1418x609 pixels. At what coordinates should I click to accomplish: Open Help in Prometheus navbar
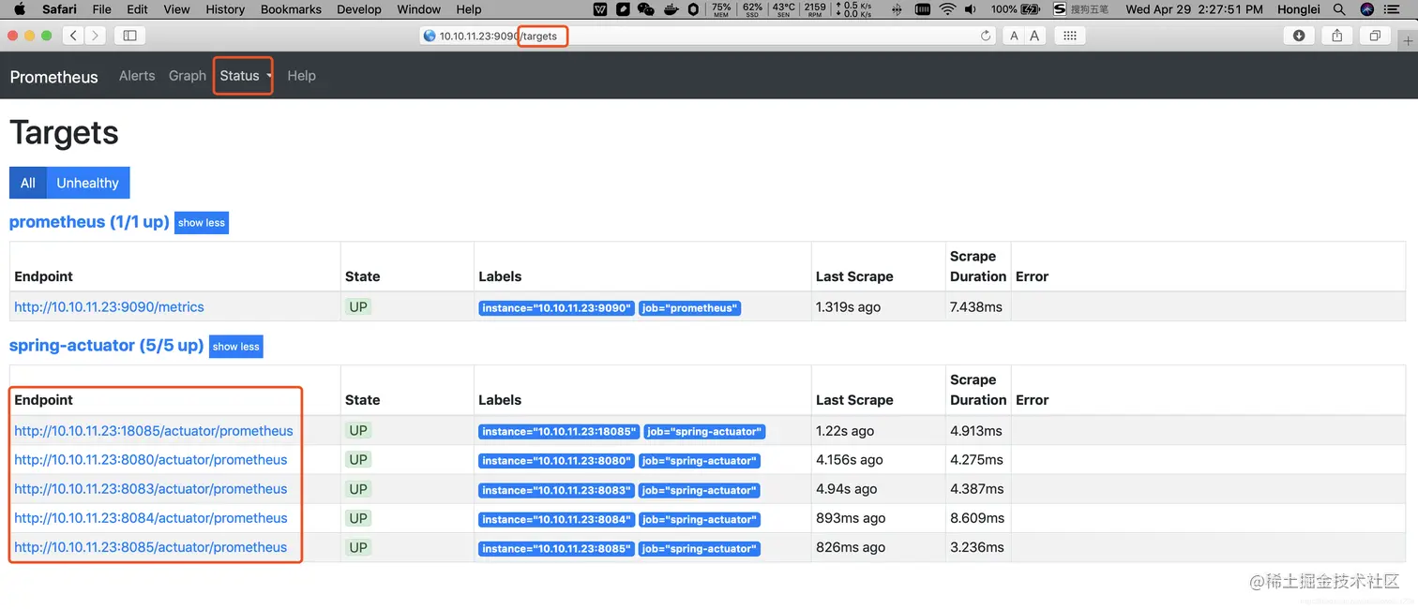tap(301, 76)
